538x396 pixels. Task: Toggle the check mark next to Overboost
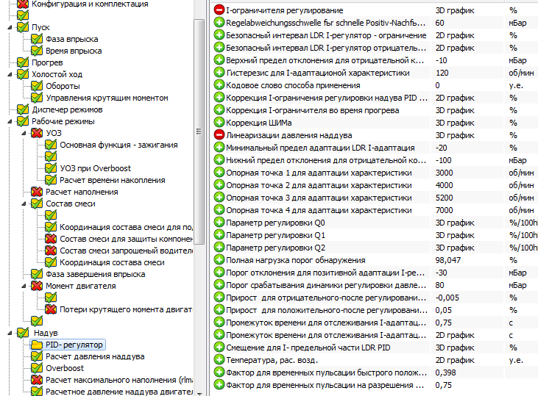click(x=37, y=368)
